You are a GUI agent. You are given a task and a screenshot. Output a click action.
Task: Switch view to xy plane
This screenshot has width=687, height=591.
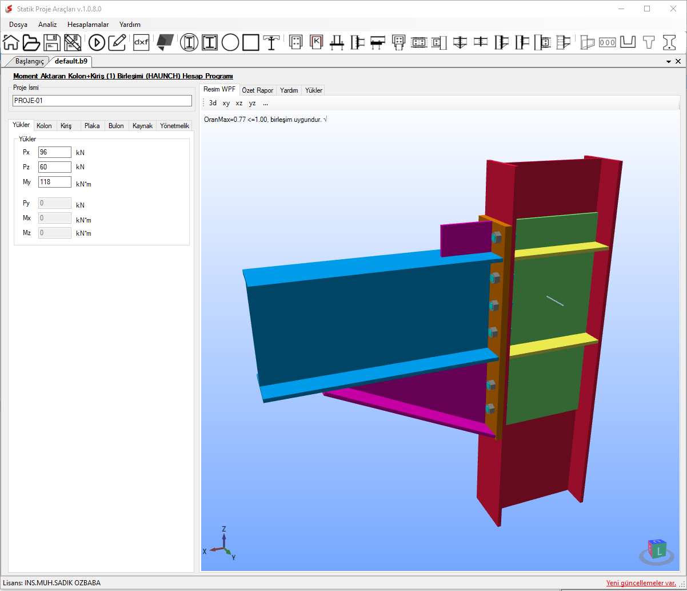coord(226,104)
